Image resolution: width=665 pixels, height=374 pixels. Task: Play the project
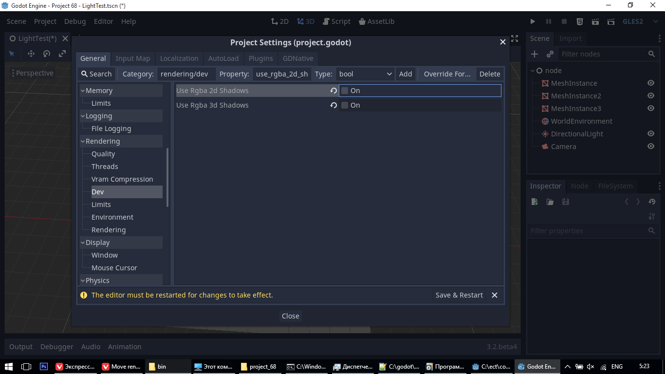point(533,21)
